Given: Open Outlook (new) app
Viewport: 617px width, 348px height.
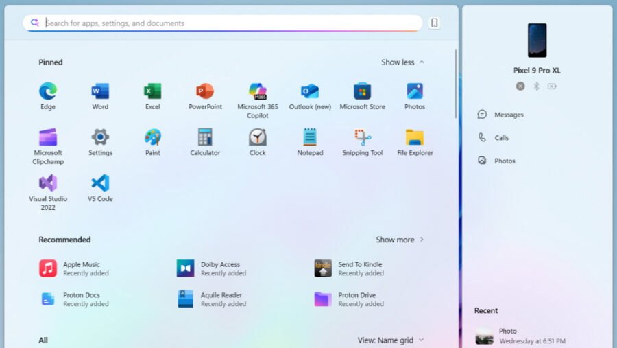Looking at the screenshot, I should pyautogui.click(x=310, y=96).
